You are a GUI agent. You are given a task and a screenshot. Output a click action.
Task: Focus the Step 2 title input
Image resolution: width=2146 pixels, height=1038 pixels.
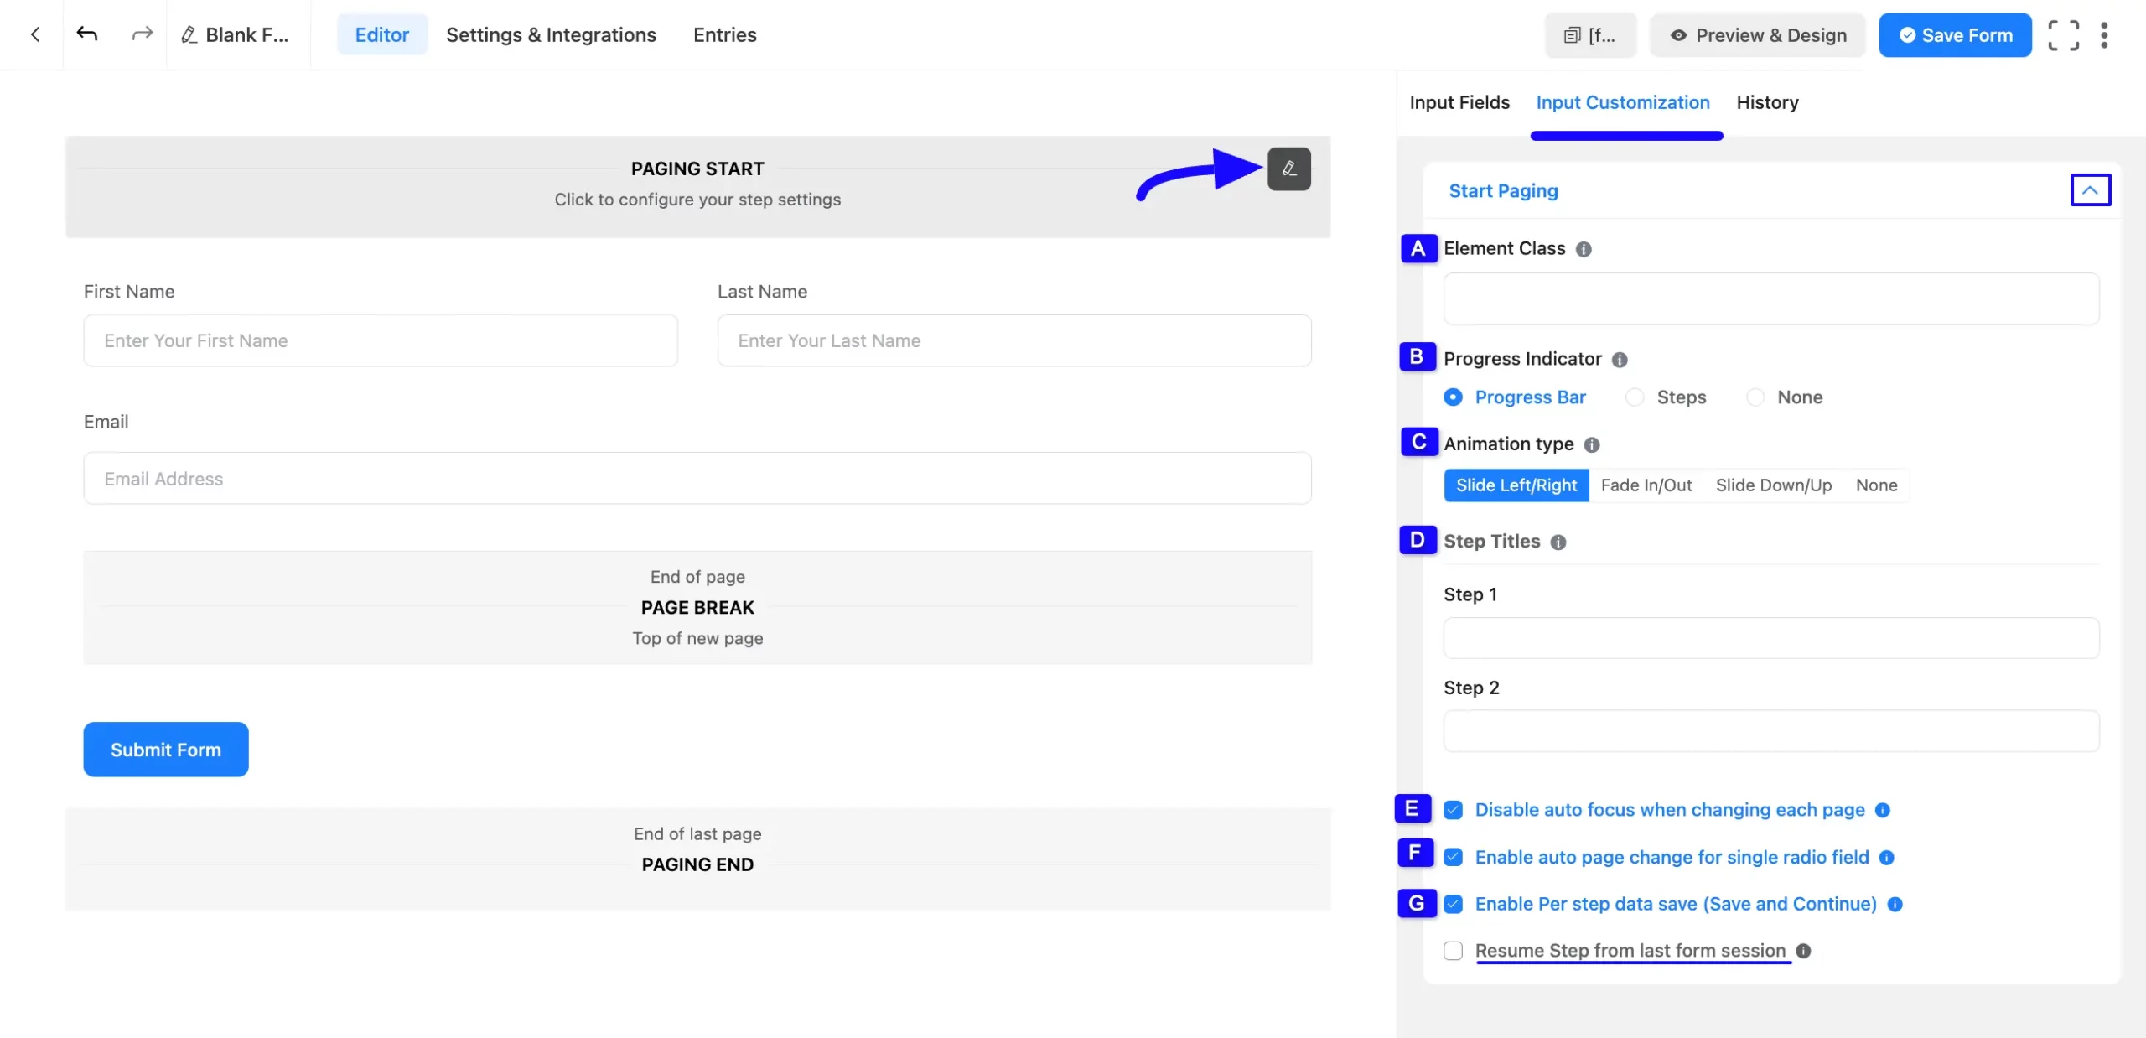point(1771,731)
